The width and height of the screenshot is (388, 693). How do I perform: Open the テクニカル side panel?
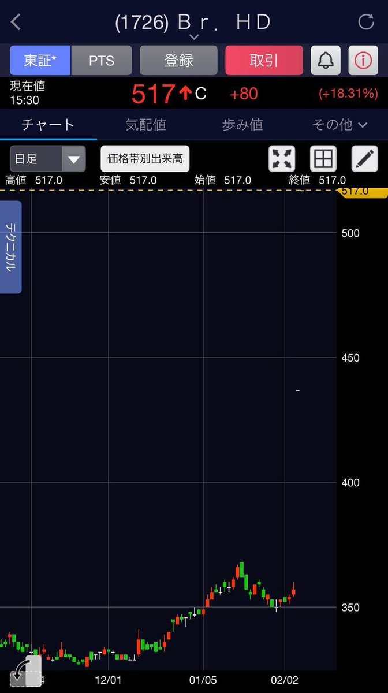pyautogui.click(x=11, y=247)
